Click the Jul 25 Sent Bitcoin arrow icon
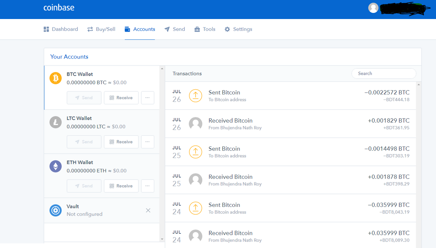This screenshot has height=248, width=436. click(x=196, y=152)
